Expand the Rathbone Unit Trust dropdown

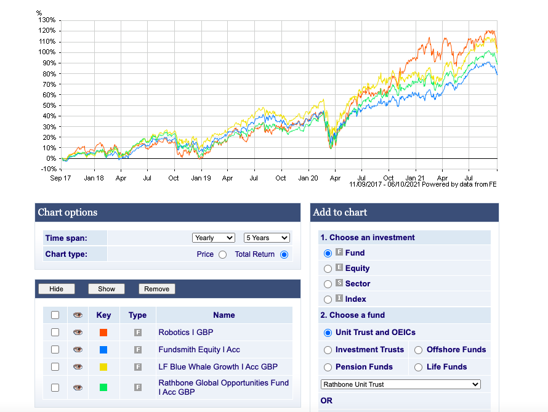pyautogui.click(x=400, y=384)
